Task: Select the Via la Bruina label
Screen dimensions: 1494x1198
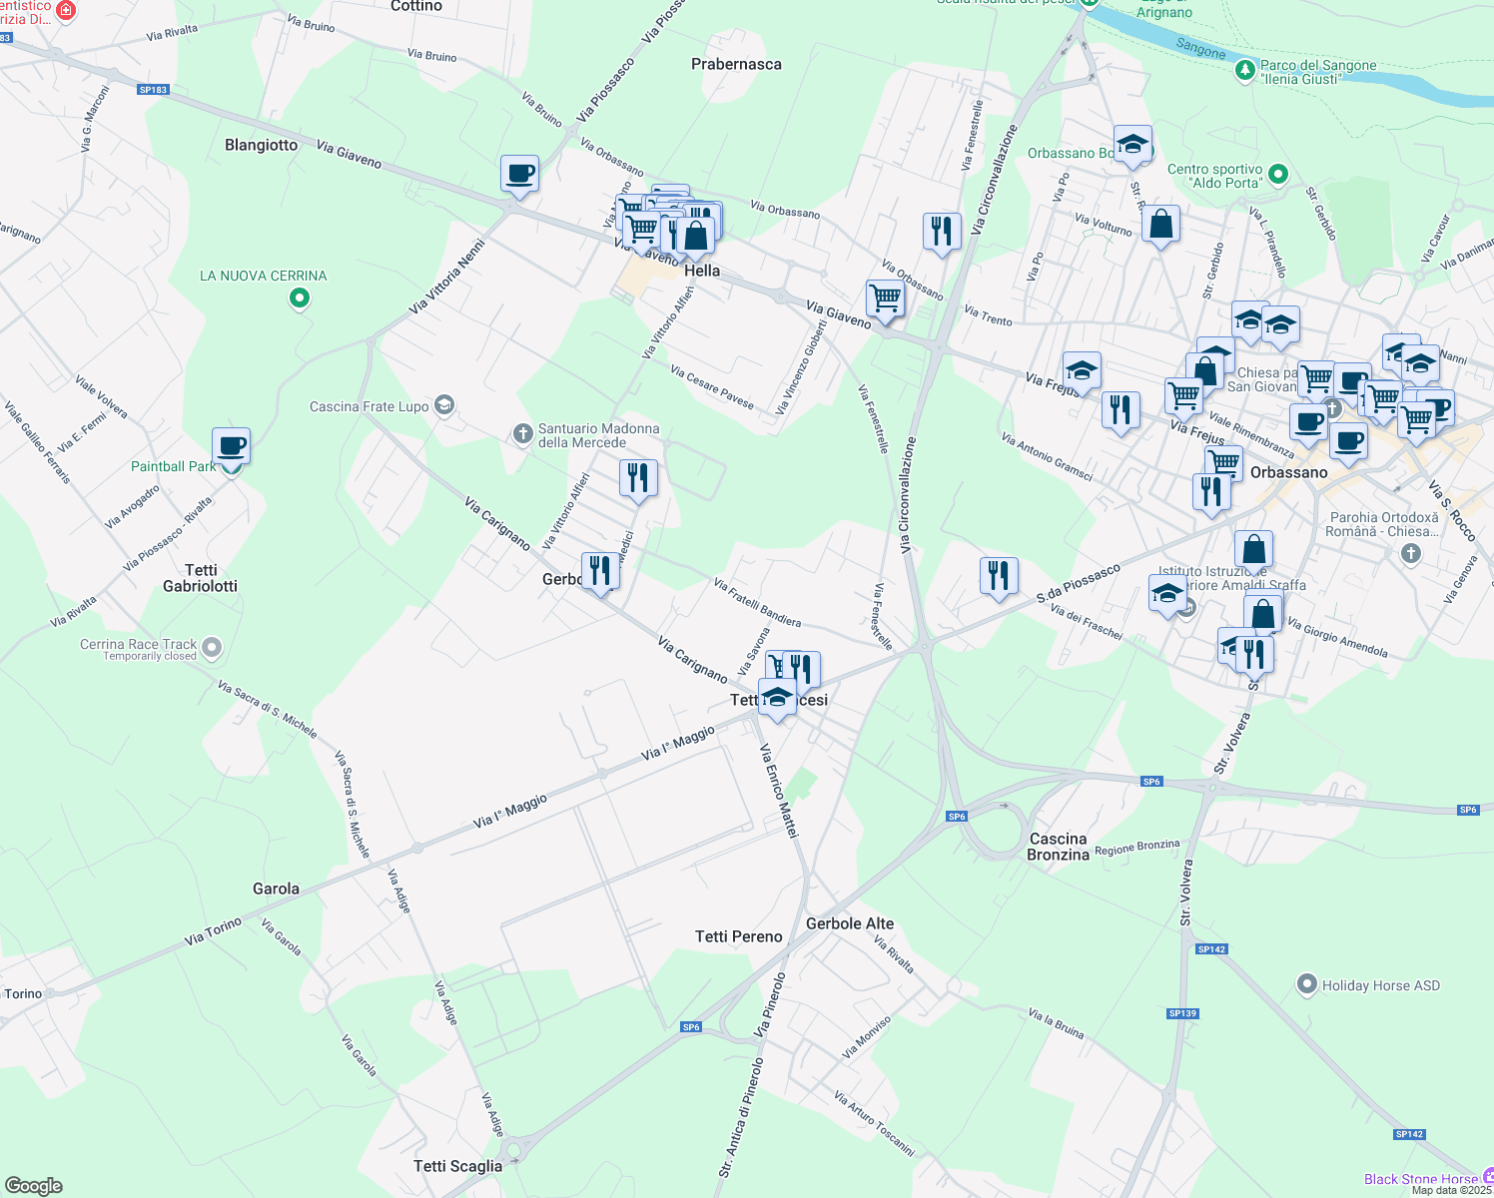Action: [x=1057, y=1023]
